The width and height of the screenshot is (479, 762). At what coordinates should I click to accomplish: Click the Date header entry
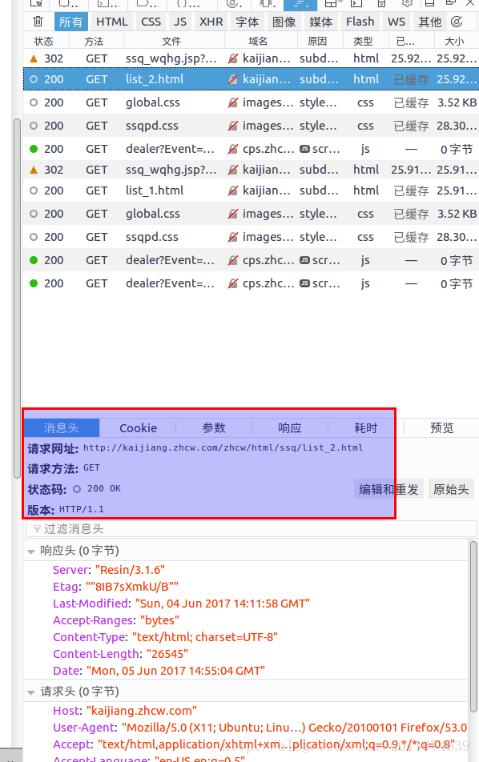click(x=159, y=671)
